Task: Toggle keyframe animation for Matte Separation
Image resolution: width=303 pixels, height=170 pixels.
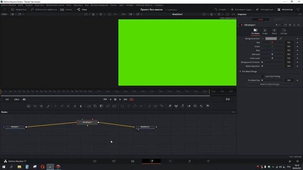Action: (x=297, y=66)
